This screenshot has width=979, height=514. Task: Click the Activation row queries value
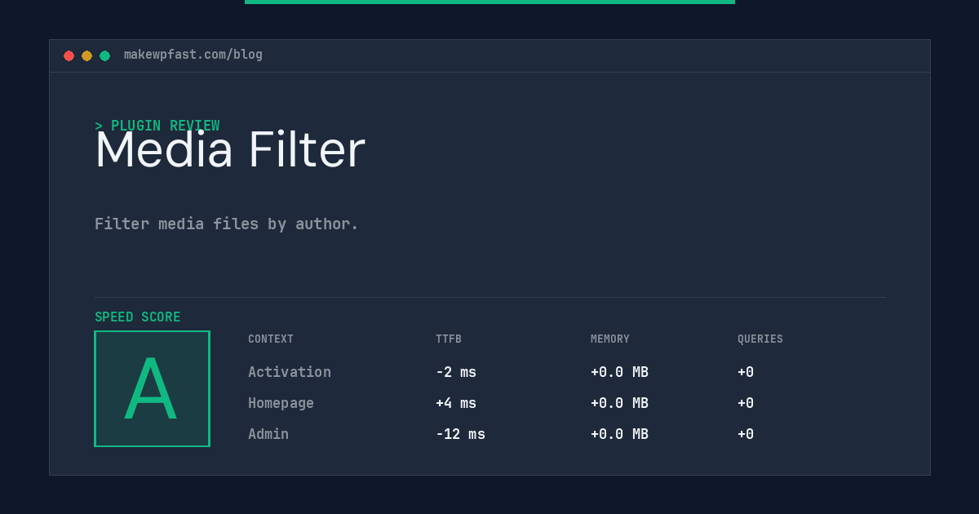point(746,372)
